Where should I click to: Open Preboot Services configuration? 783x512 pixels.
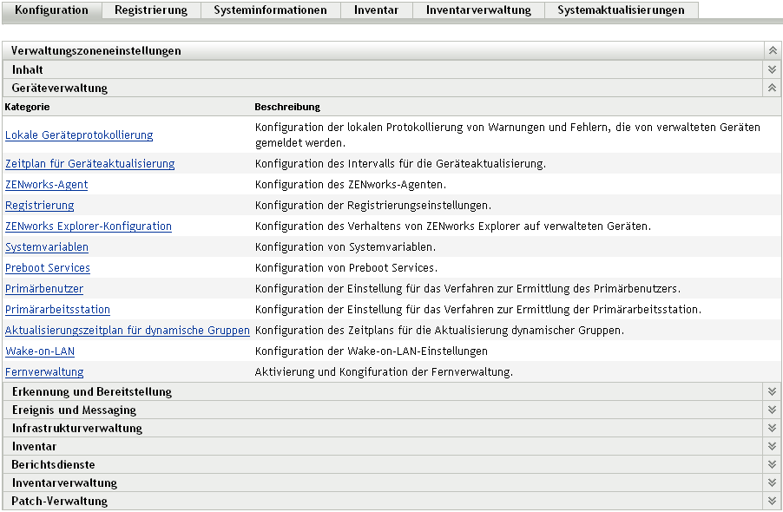(47, 268)
